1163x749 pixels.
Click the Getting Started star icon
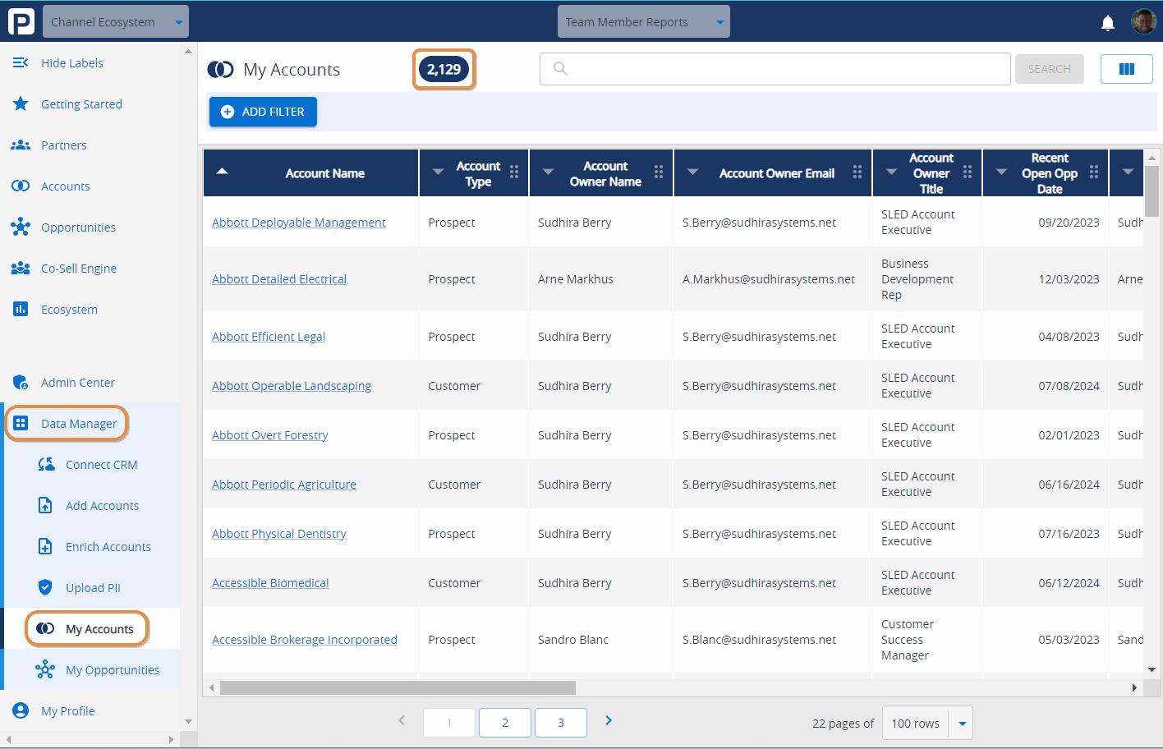point(21,103)
